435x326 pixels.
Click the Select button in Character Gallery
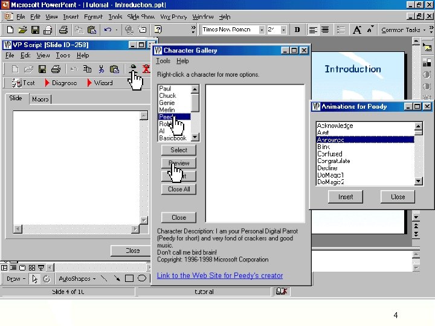[179, 150]
